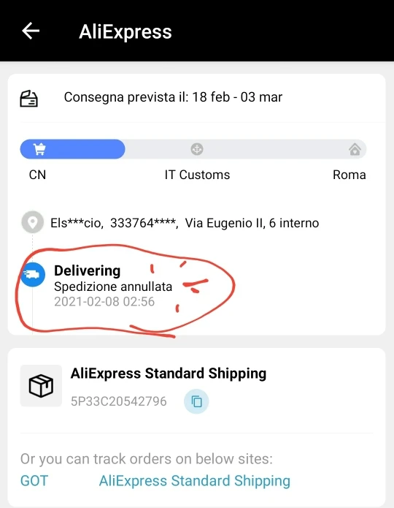The width and height of the screenshot is (394, 508).
Task: Tap the Roma destination label
Action: point(349,175)
